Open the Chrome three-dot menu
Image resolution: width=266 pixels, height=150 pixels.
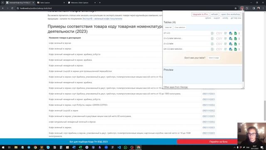(263, 8)
